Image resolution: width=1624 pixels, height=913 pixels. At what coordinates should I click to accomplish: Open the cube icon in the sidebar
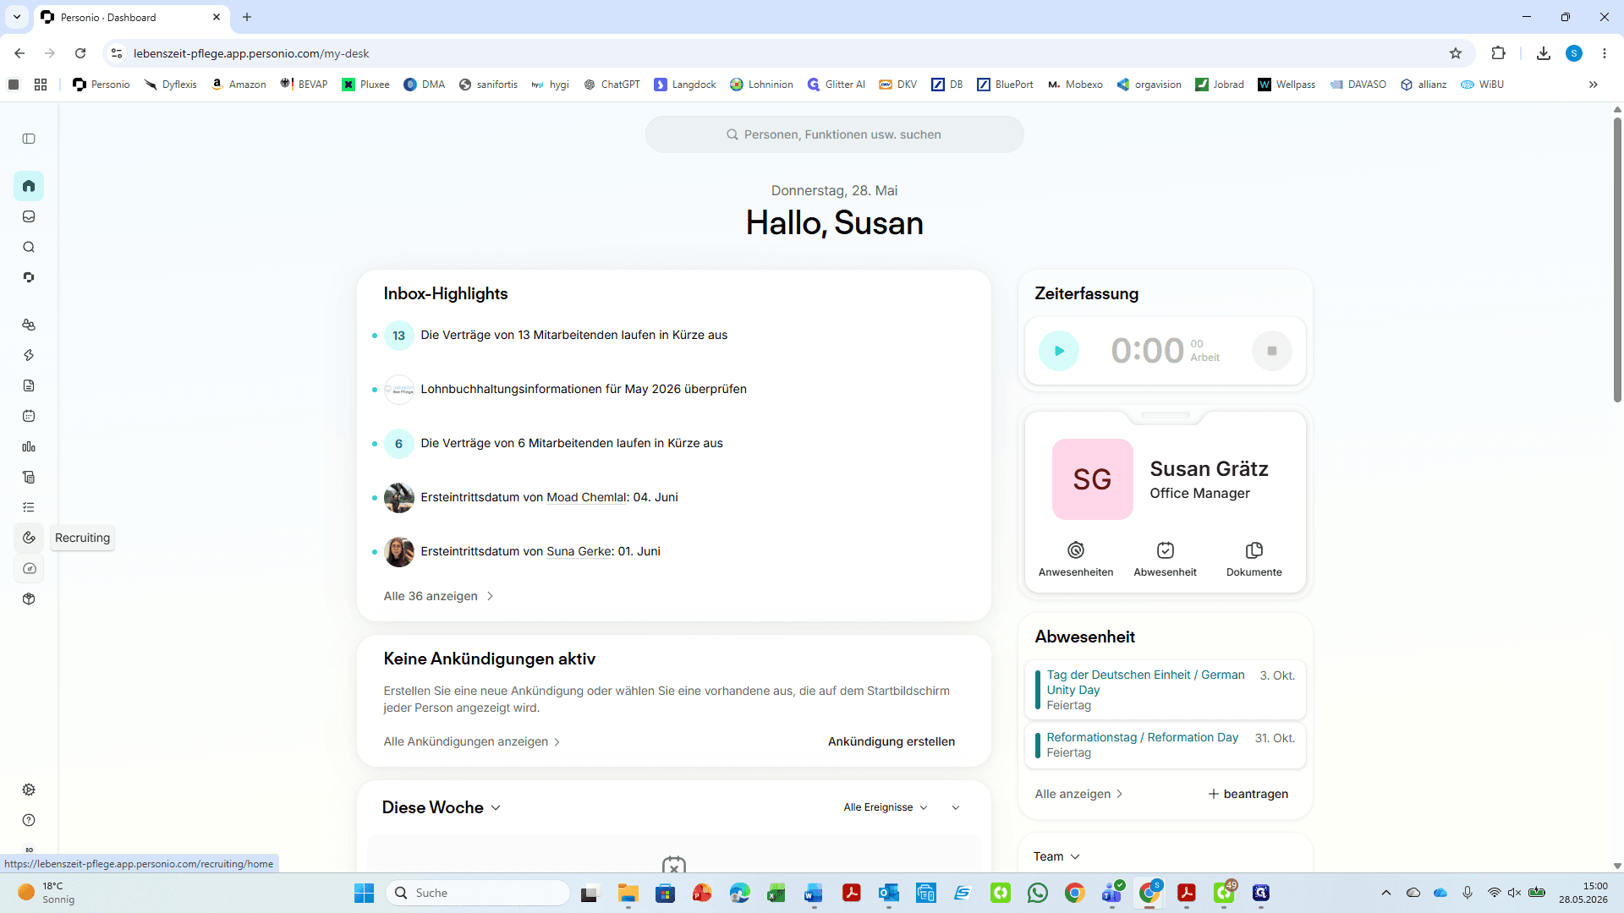point(29,599)
